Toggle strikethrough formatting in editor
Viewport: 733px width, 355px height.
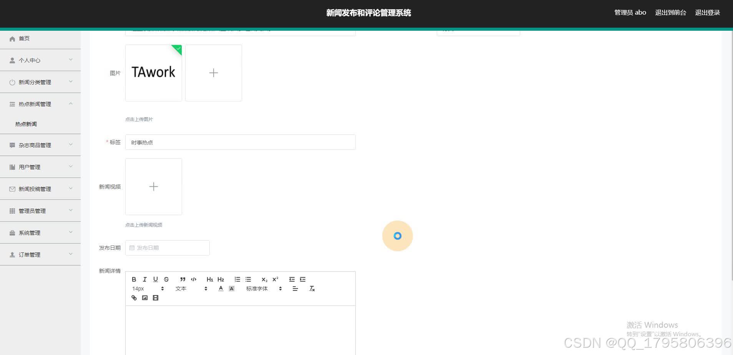(166, 279)
